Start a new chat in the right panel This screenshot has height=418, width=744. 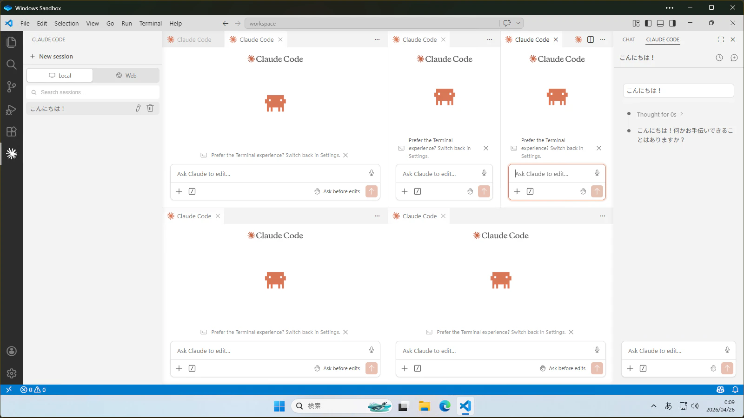[x=734, y=58]
